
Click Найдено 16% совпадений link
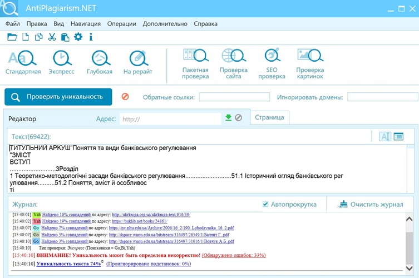[67, 215]
